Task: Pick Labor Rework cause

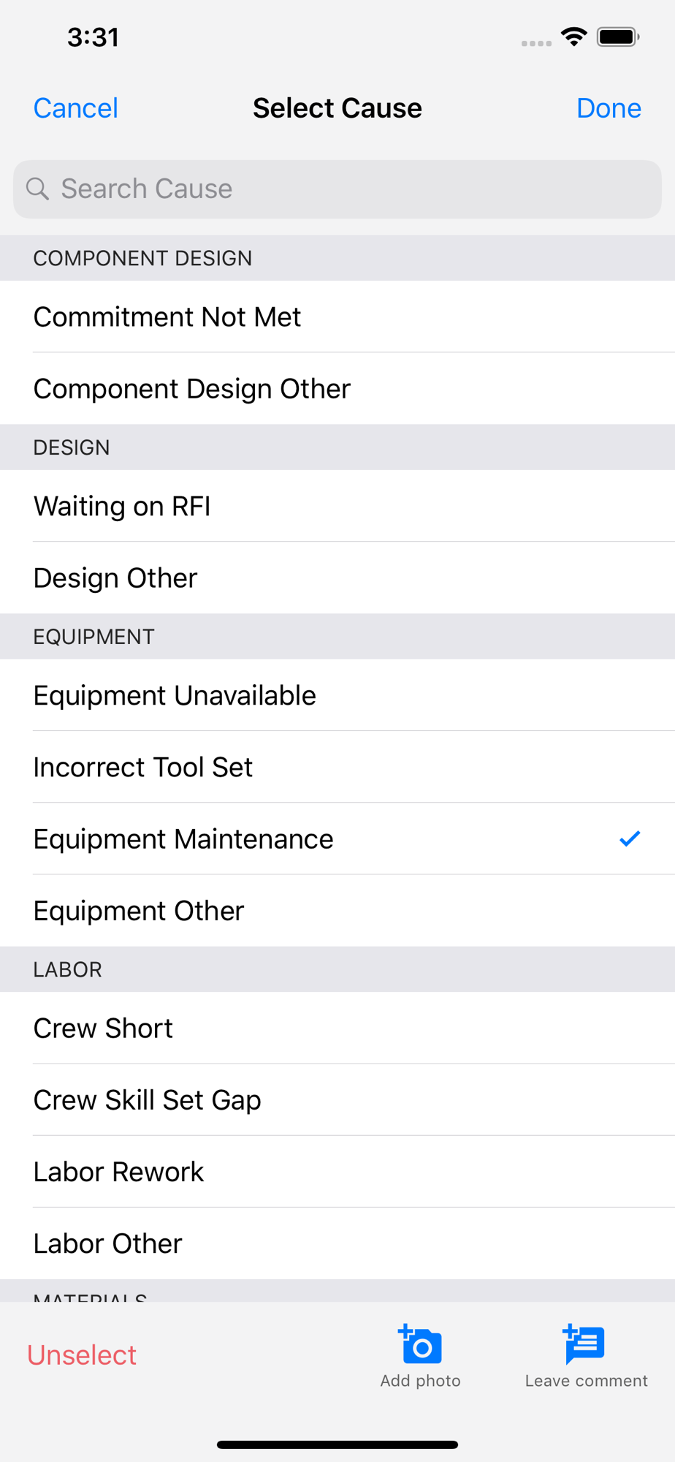Action: click(x=118, y=1172)
